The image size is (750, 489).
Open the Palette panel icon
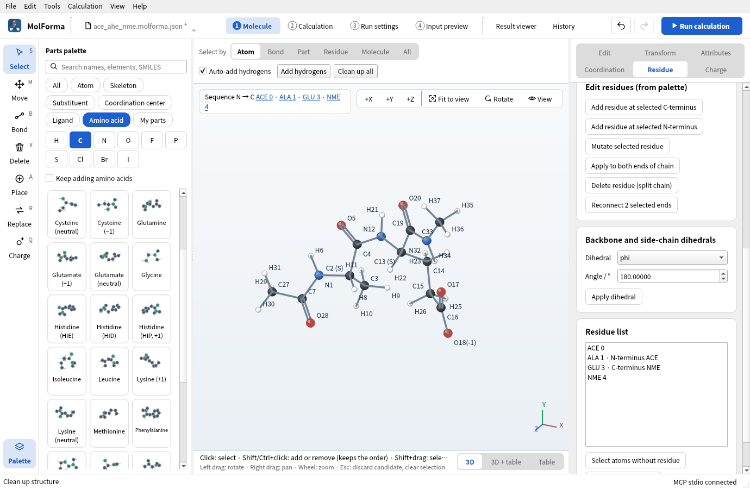point(20,453)
